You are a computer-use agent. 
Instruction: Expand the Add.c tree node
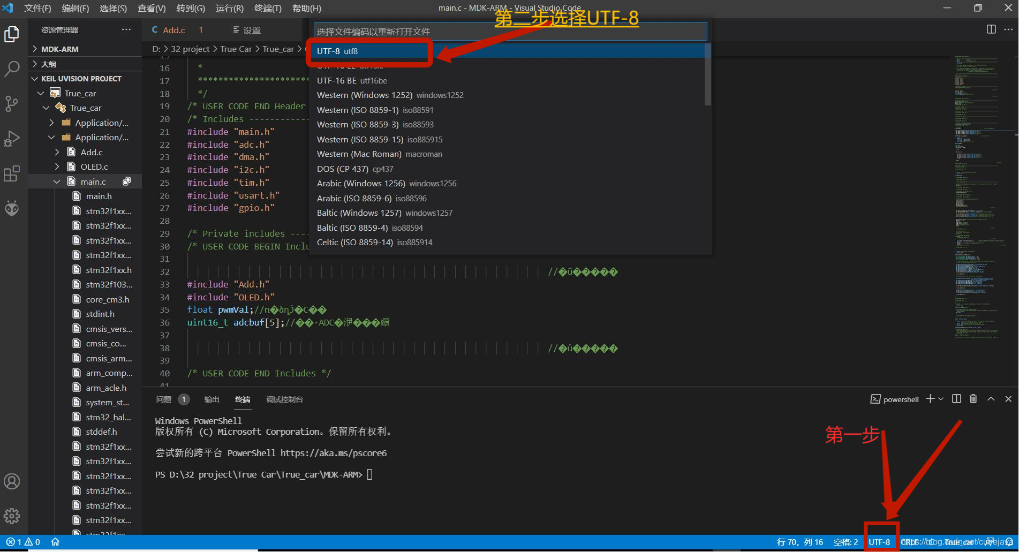[x=57, y=152]
